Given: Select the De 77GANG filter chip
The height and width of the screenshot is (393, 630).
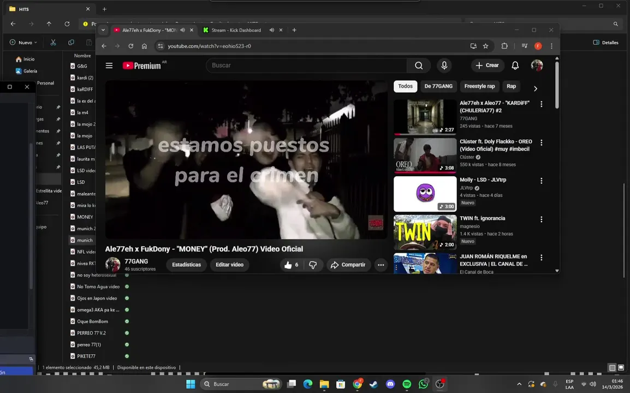Looking at the screenshot, I should pos(438,86).
